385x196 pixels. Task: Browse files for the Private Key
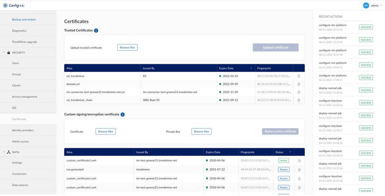[201, 131]
